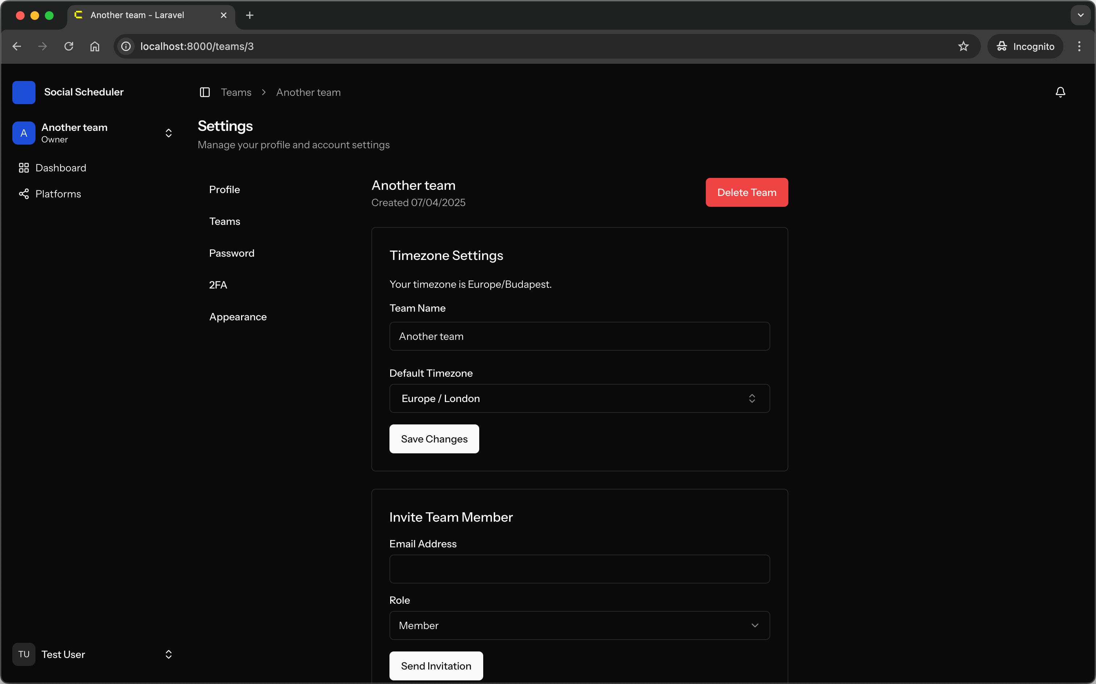Viewport: 1096px width, 684px height.
Task: Click the Dashboard grid icon
Action: tap(24, 168)
